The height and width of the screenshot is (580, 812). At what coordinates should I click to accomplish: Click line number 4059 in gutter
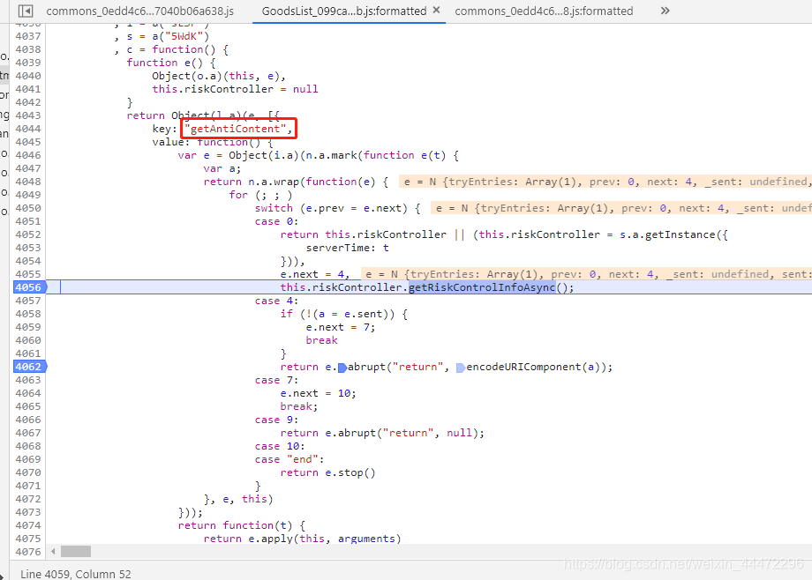[x=28, y=327]
